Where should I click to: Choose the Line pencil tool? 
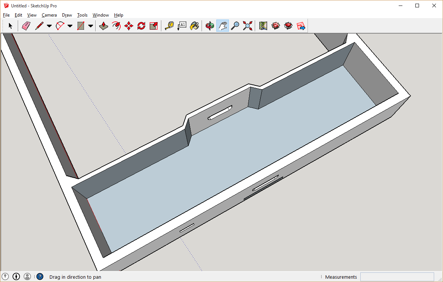pyautogui.click(x=39, y=26)
